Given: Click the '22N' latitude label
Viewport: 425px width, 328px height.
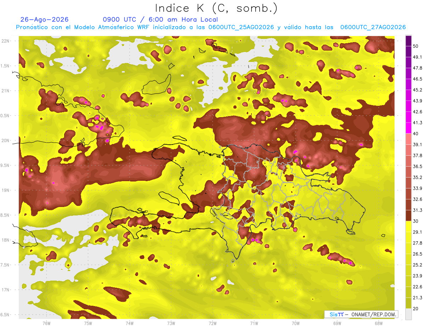Looking at the screenshot, I should tap(5, 41).
